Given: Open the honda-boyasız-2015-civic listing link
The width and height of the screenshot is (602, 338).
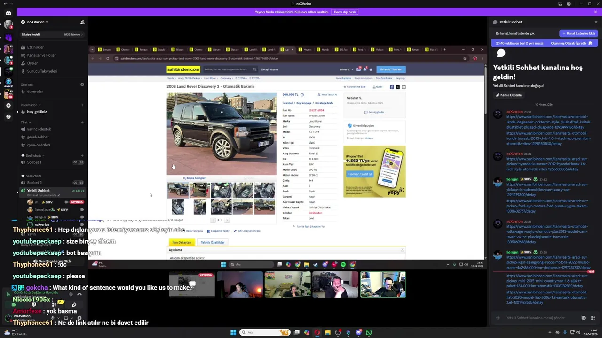Looking at the screenshot, I should (548, 139).
